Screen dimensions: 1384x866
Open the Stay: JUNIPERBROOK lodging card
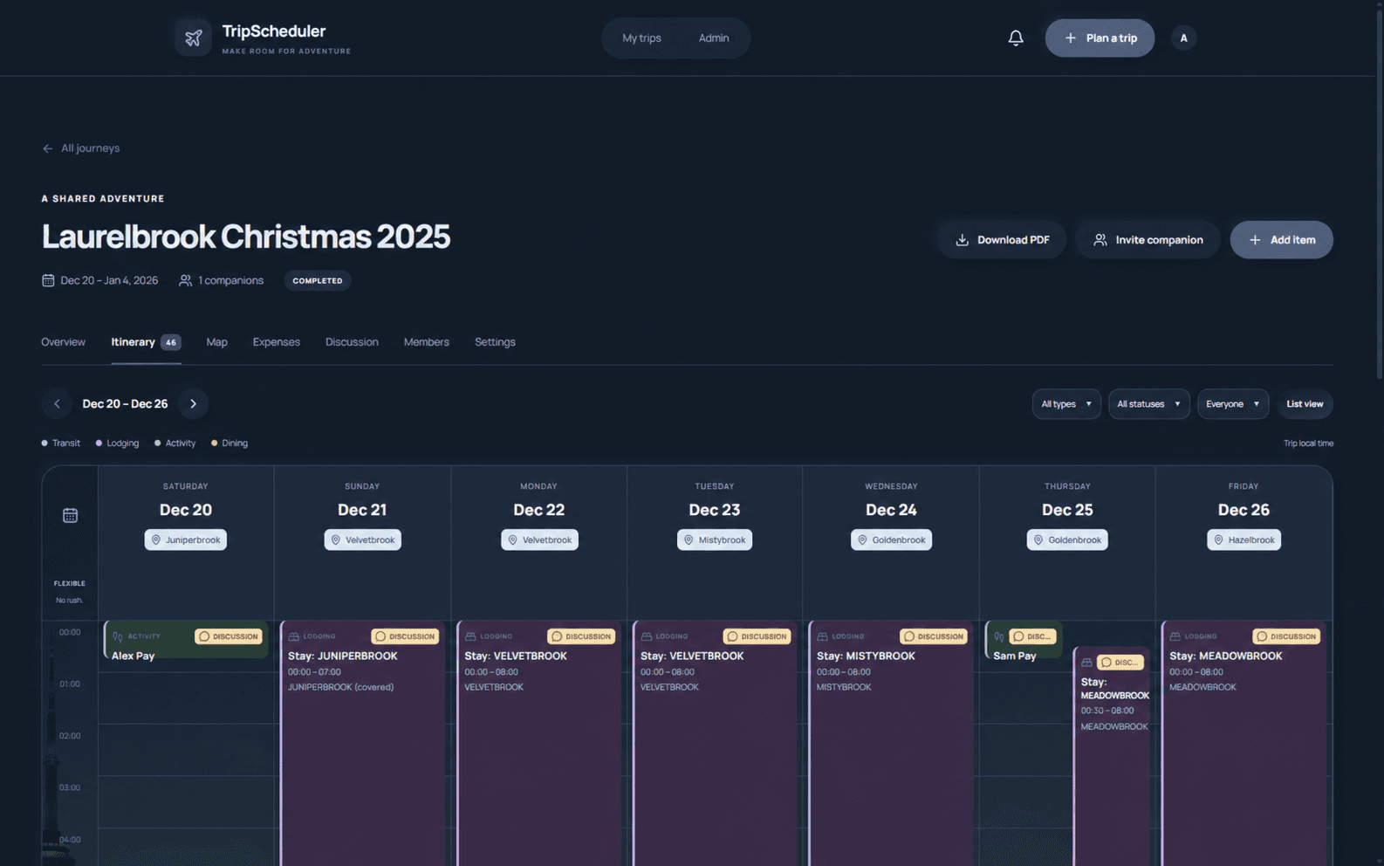(x=362, y=742)
